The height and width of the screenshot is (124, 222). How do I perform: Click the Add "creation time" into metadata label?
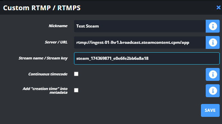click(45, 91)
